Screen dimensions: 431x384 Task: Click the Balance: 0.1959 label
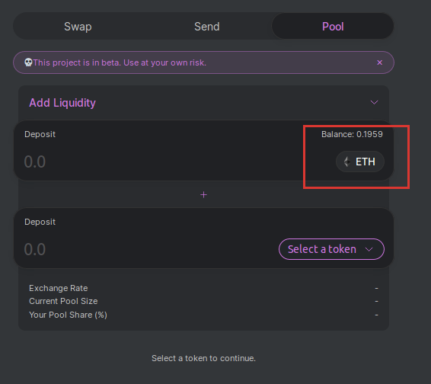pyautogui.click(x=352, y=134)
